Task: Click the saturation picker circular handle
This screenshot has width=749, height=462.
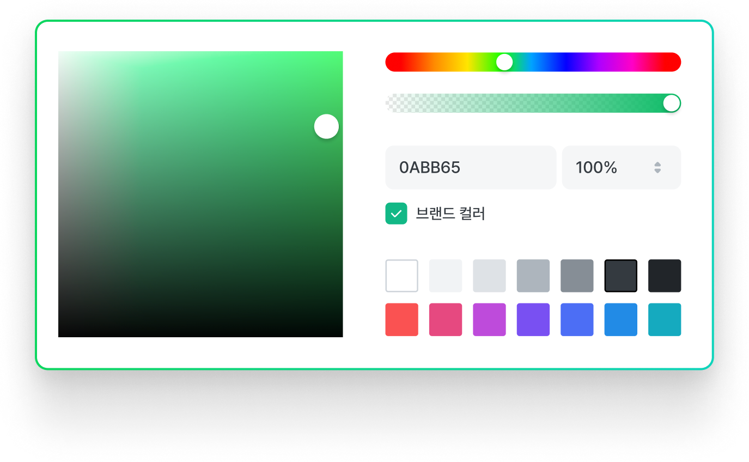Action: (x=326, y=126)
